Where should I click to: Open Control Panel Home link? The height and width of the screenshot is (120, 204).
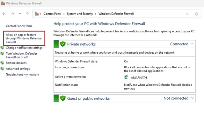pos(19,26)
